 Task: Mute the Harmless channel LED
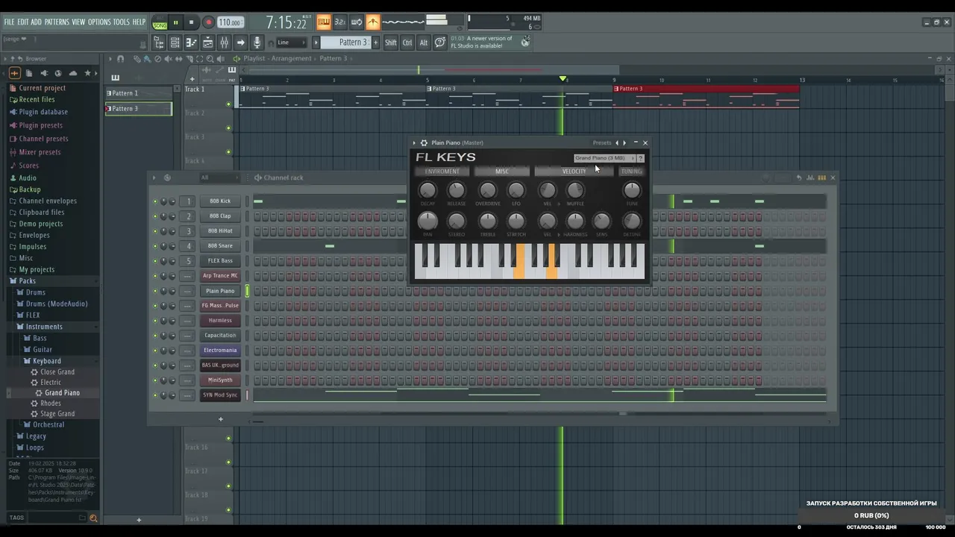[x=155, y=321]
